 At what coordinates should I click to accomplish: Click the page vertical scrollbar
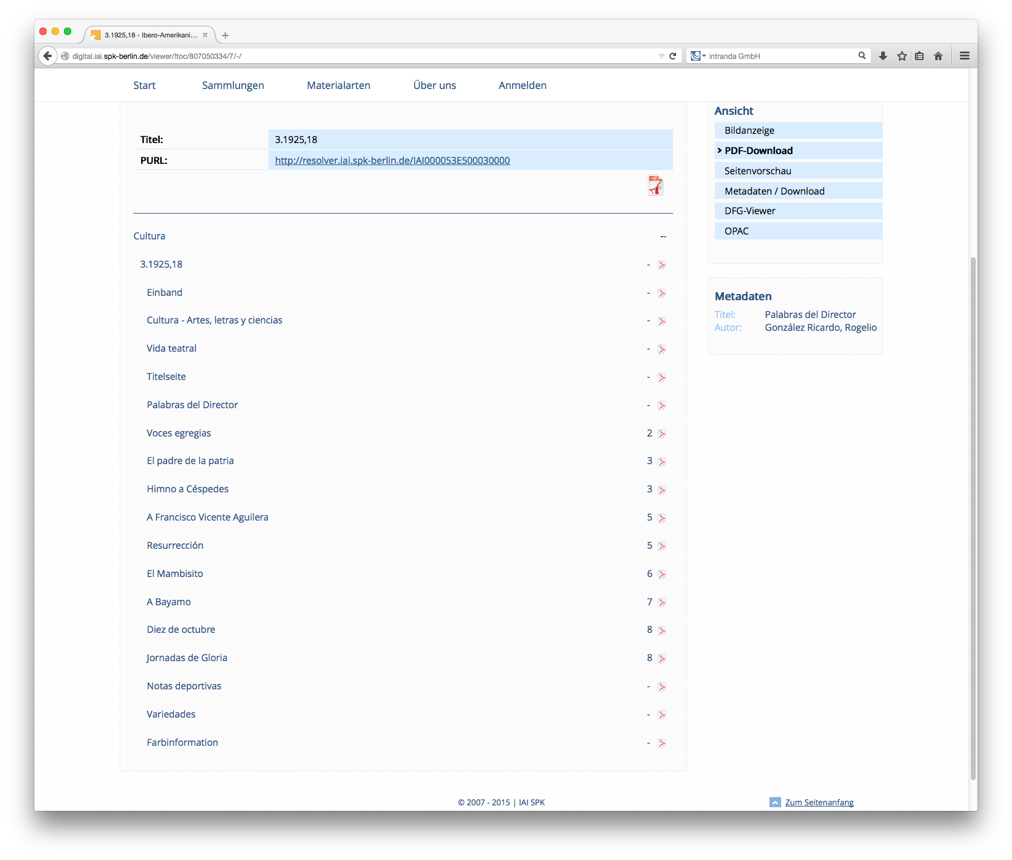pos(973,519)
